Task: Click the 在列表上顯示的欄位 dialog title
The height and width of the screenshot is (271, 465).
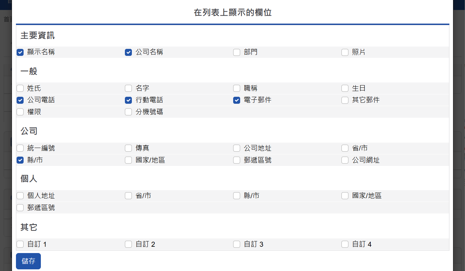Action: tap(233, 13)
